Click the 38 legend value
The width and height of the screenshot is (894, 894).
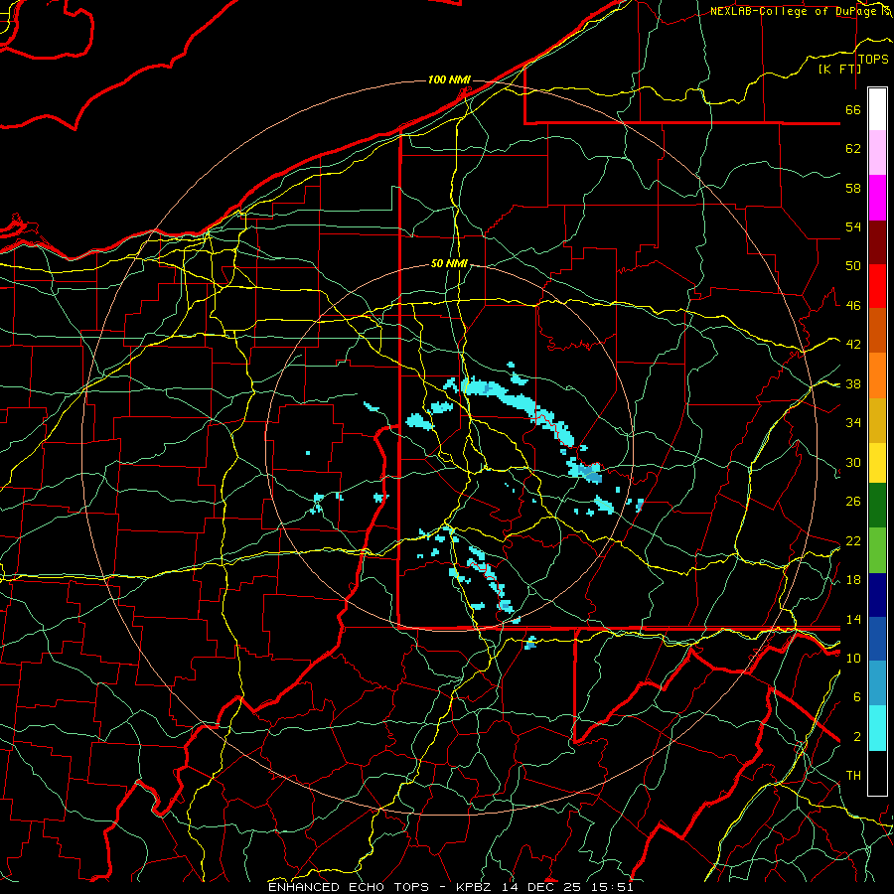(853, 383)
